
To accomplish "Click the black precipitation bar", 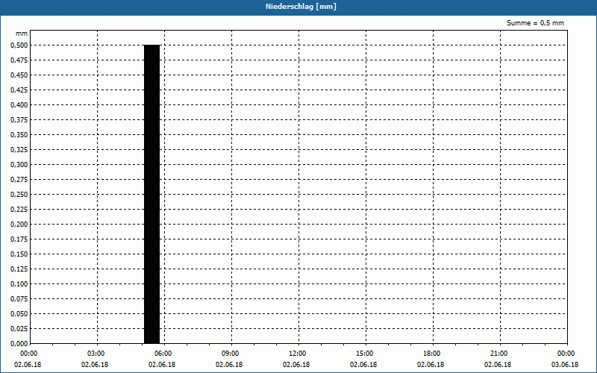I will [x=152, y=194].
